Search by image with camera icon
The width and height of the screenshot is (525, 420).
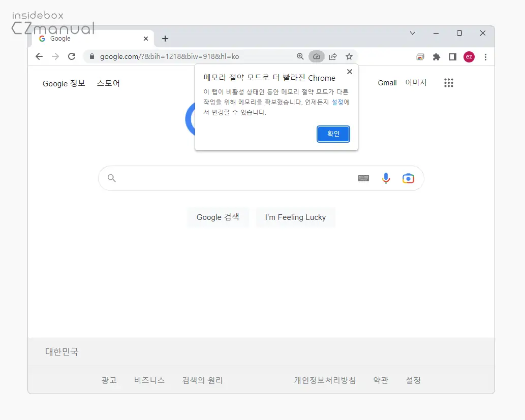tap(408, 178)
